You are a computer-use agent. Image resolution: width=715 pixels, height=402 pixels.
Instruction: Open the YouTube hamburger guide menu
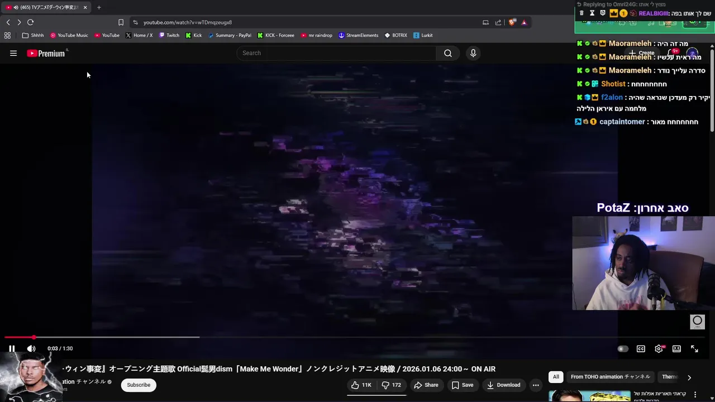(13, 53)
